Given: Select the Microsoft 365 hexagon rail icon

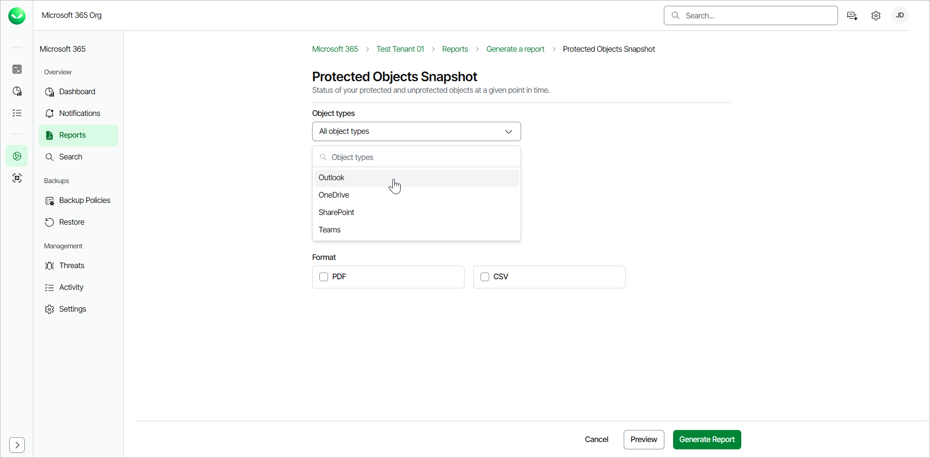Looking at the screenshot, I should click(x=17, y=156).
